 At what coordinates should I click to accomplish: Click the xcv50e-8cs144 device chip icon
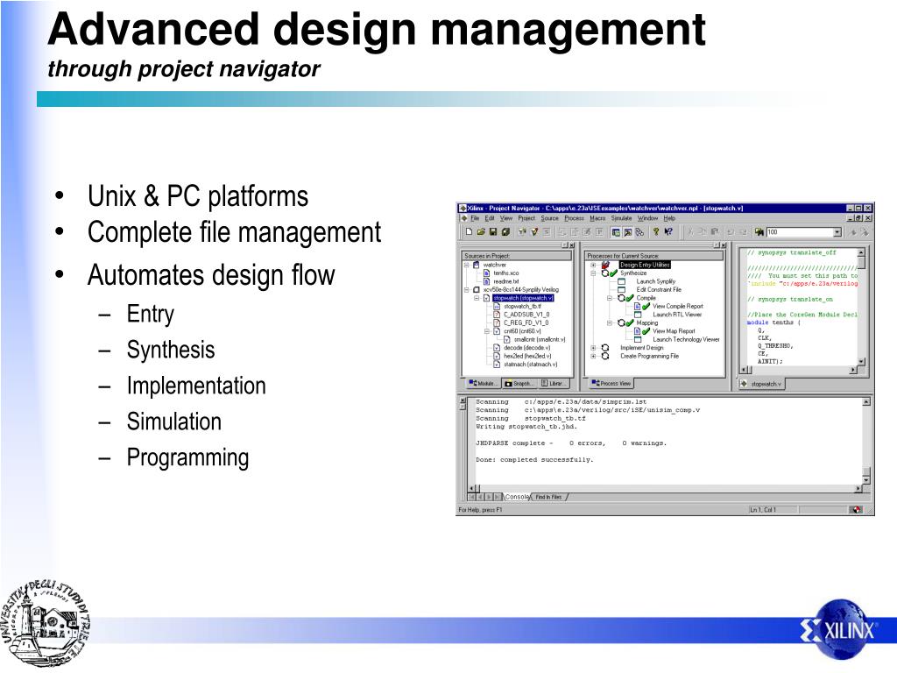[476, 289]
